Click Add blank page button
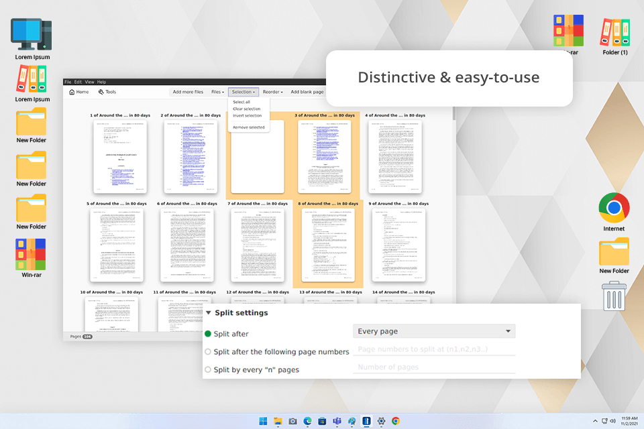The height and width of the screenshot is (429, 644). pyautogui.click(x=307, y=92)
